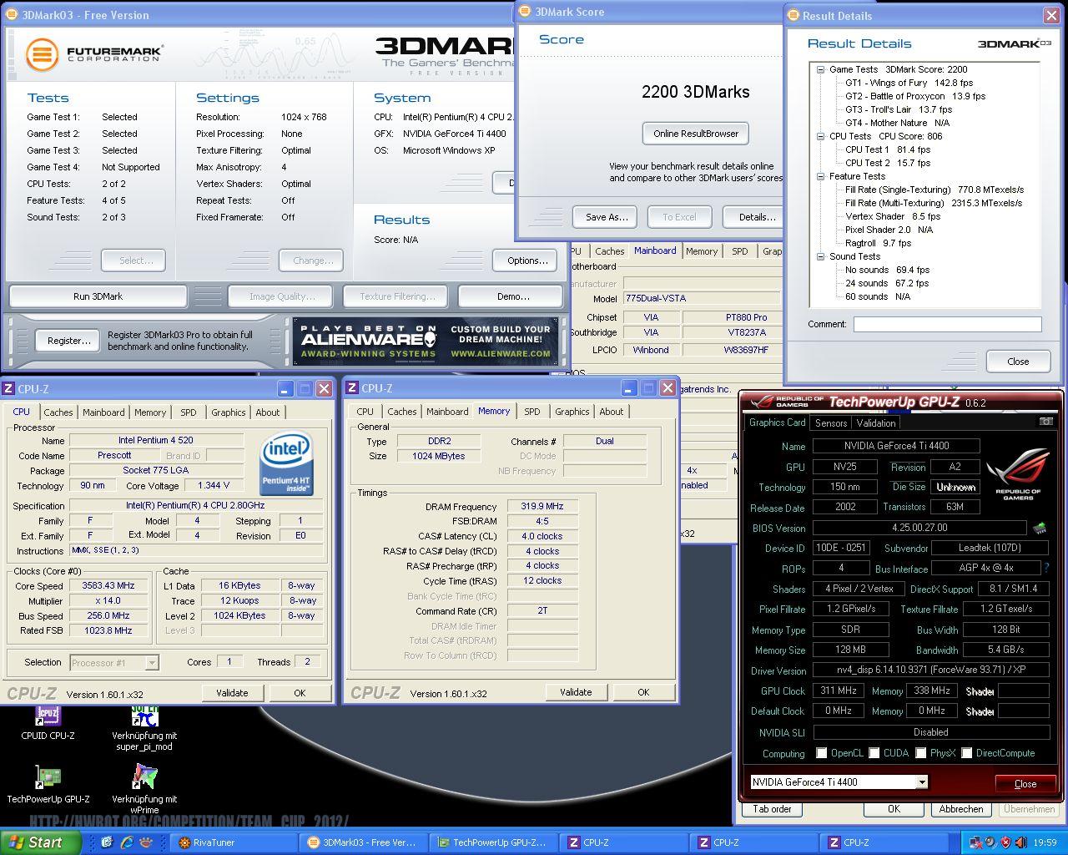Click Close in the Result Details window

[1018, 362]
